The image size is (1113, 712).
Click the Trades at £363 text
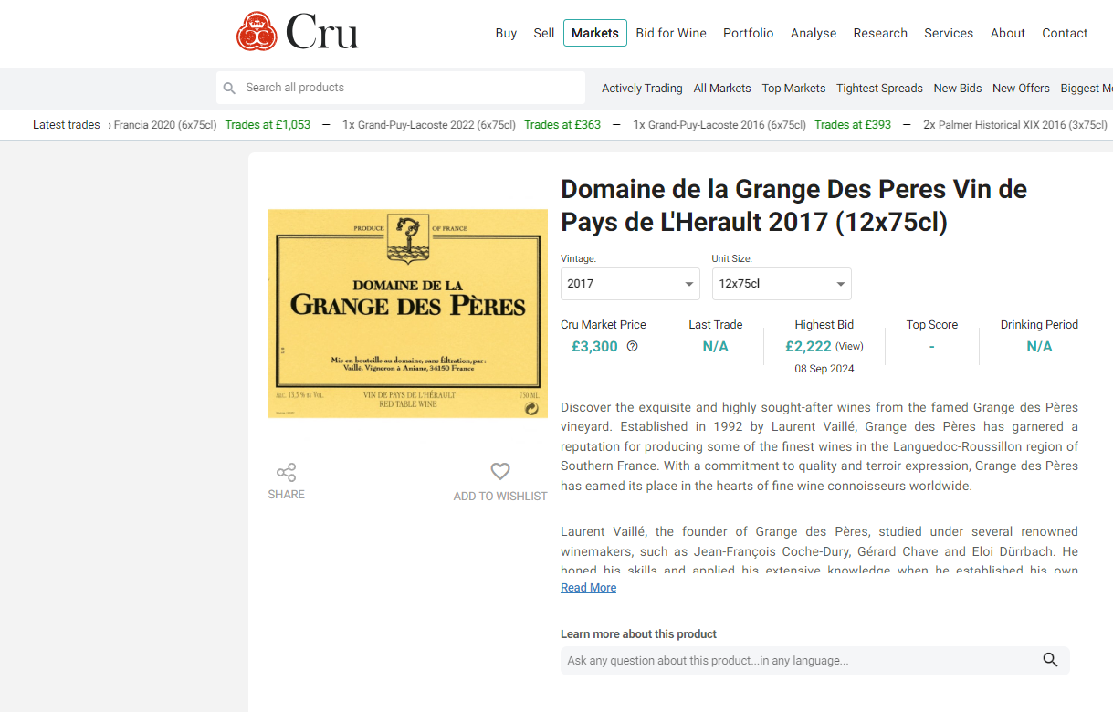pos(562,125)
